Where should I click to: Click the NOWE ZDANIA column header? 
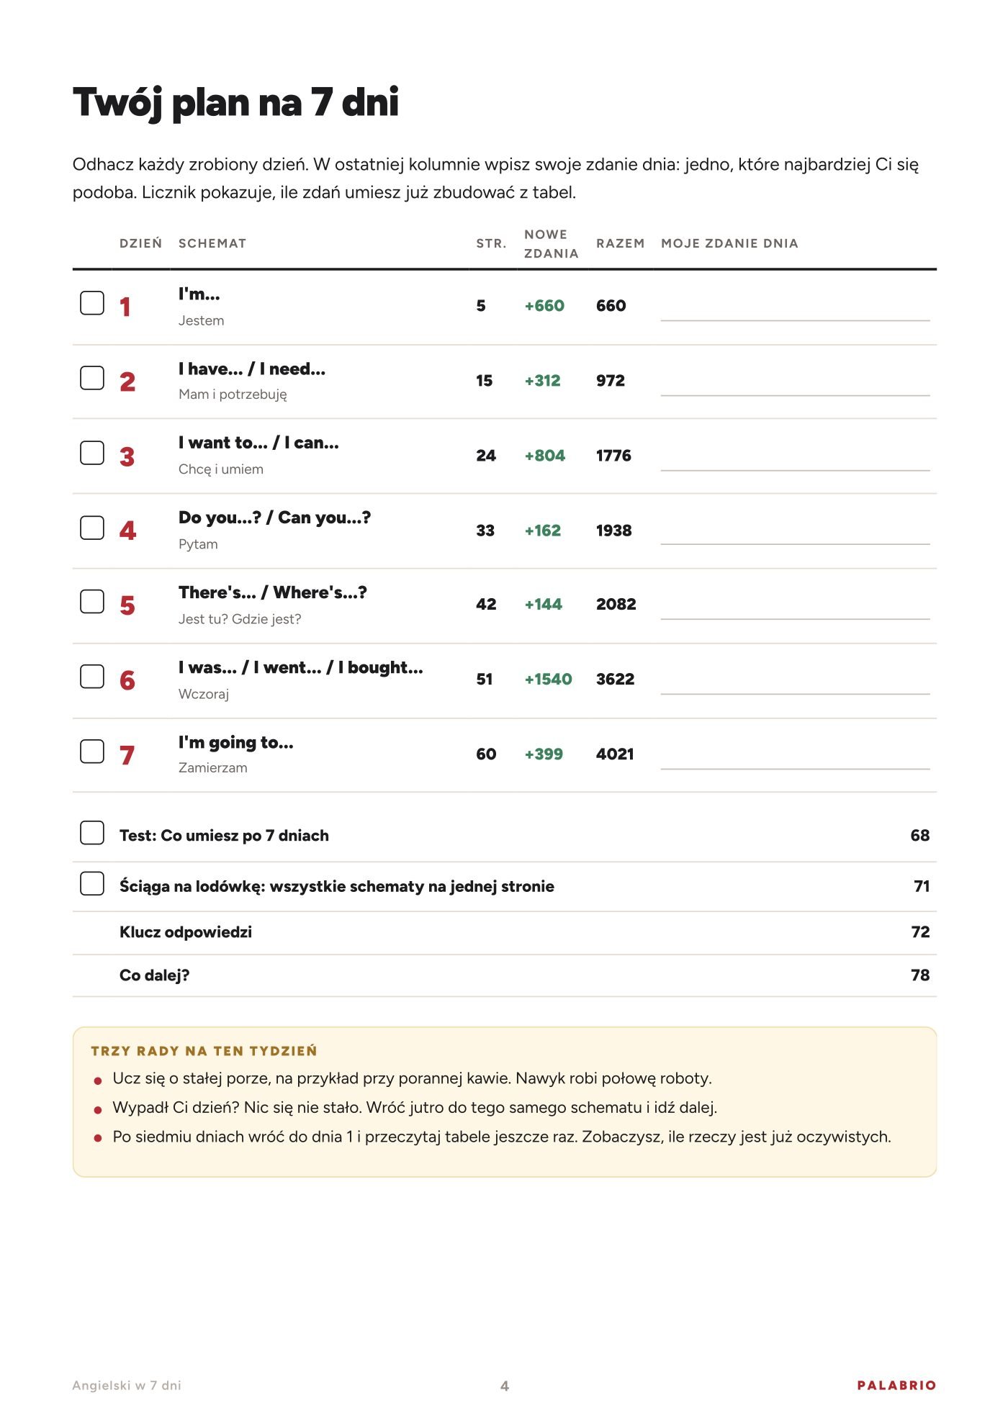pyautogui.click(x=552, y=244)
